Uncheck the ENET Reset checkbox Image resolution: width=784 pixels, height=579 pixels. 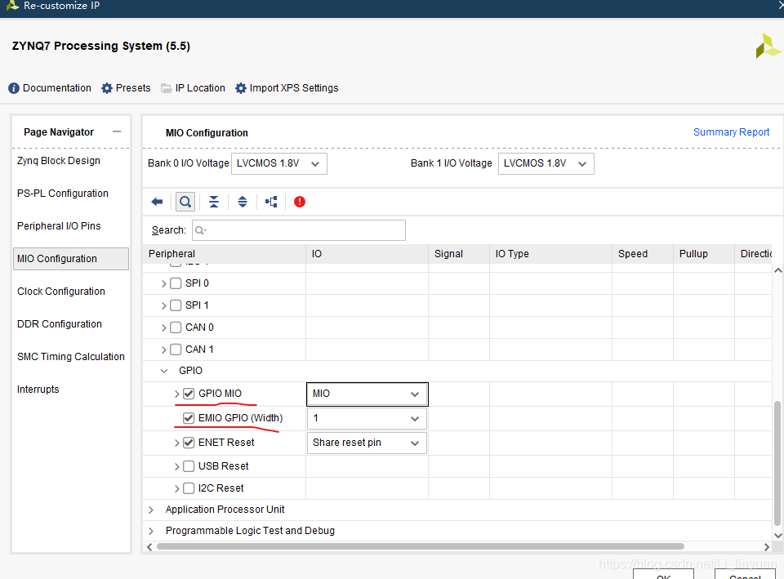pyautogui.click(x=189, y=443)
